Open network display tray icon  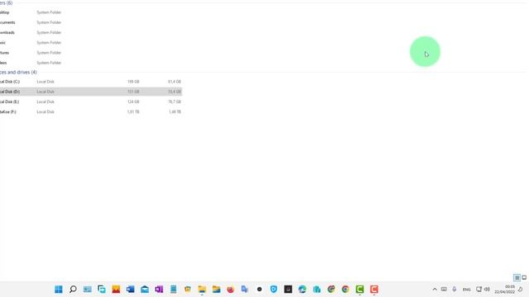(x=479, y=290)
